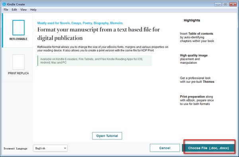Click the Cancel button

click(165, 148)
